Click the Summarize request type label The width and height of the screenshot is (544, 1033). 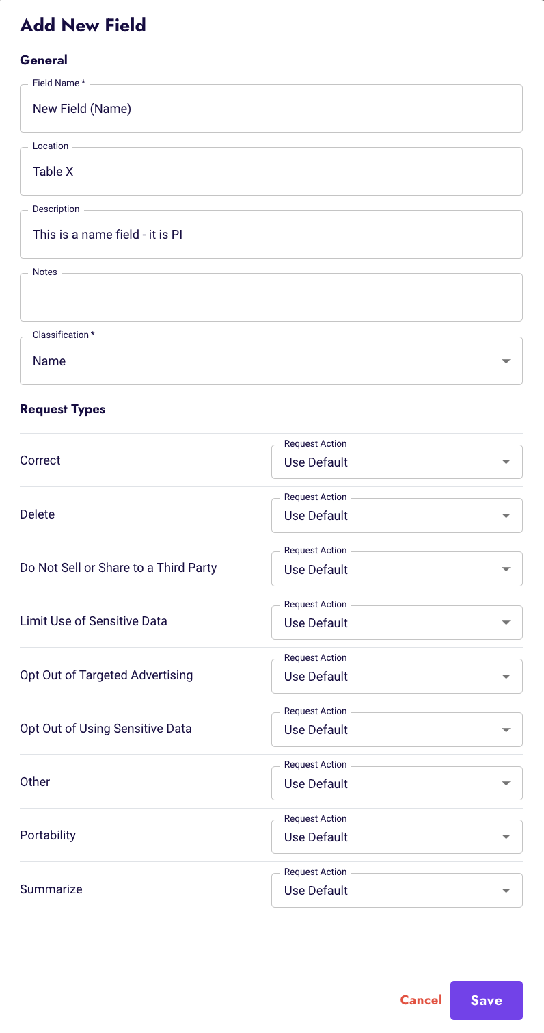click(x=51, y=889)
